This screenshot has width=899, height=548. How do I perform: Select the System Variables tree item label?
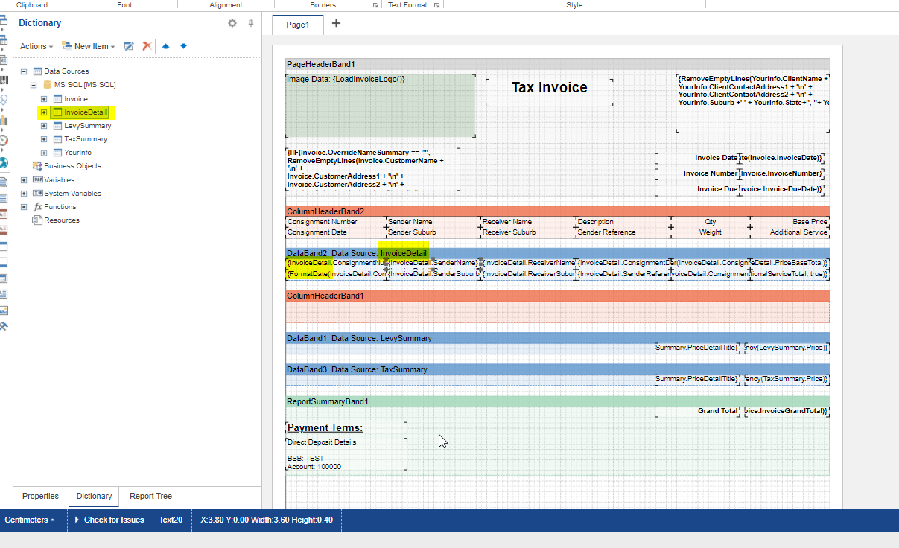tap(73, 194)
